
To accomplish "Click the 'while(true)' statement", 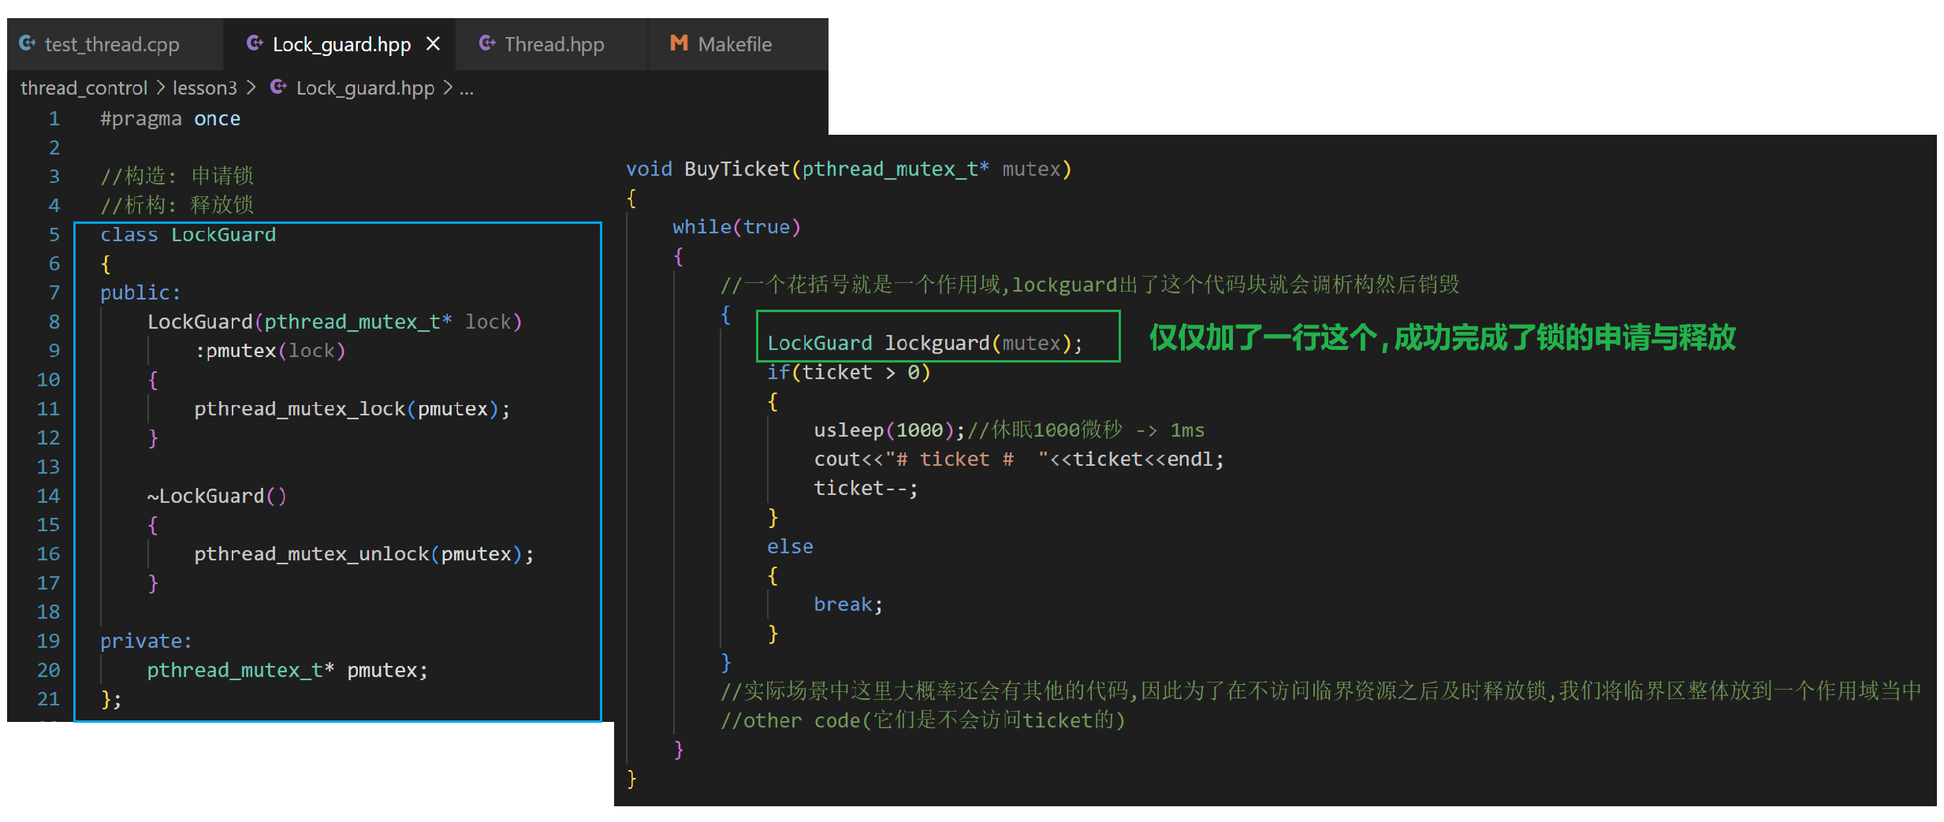I will (x=736, y=227).
